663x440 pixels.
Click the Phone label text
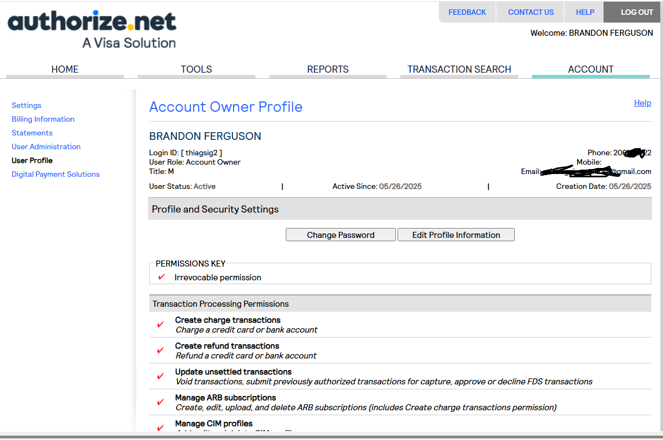pos(600,153)
